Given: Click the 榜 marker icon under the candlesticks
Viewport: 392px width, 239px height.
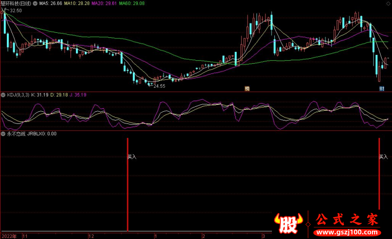Looking at the screenshot, I should [x=247, y=89].
